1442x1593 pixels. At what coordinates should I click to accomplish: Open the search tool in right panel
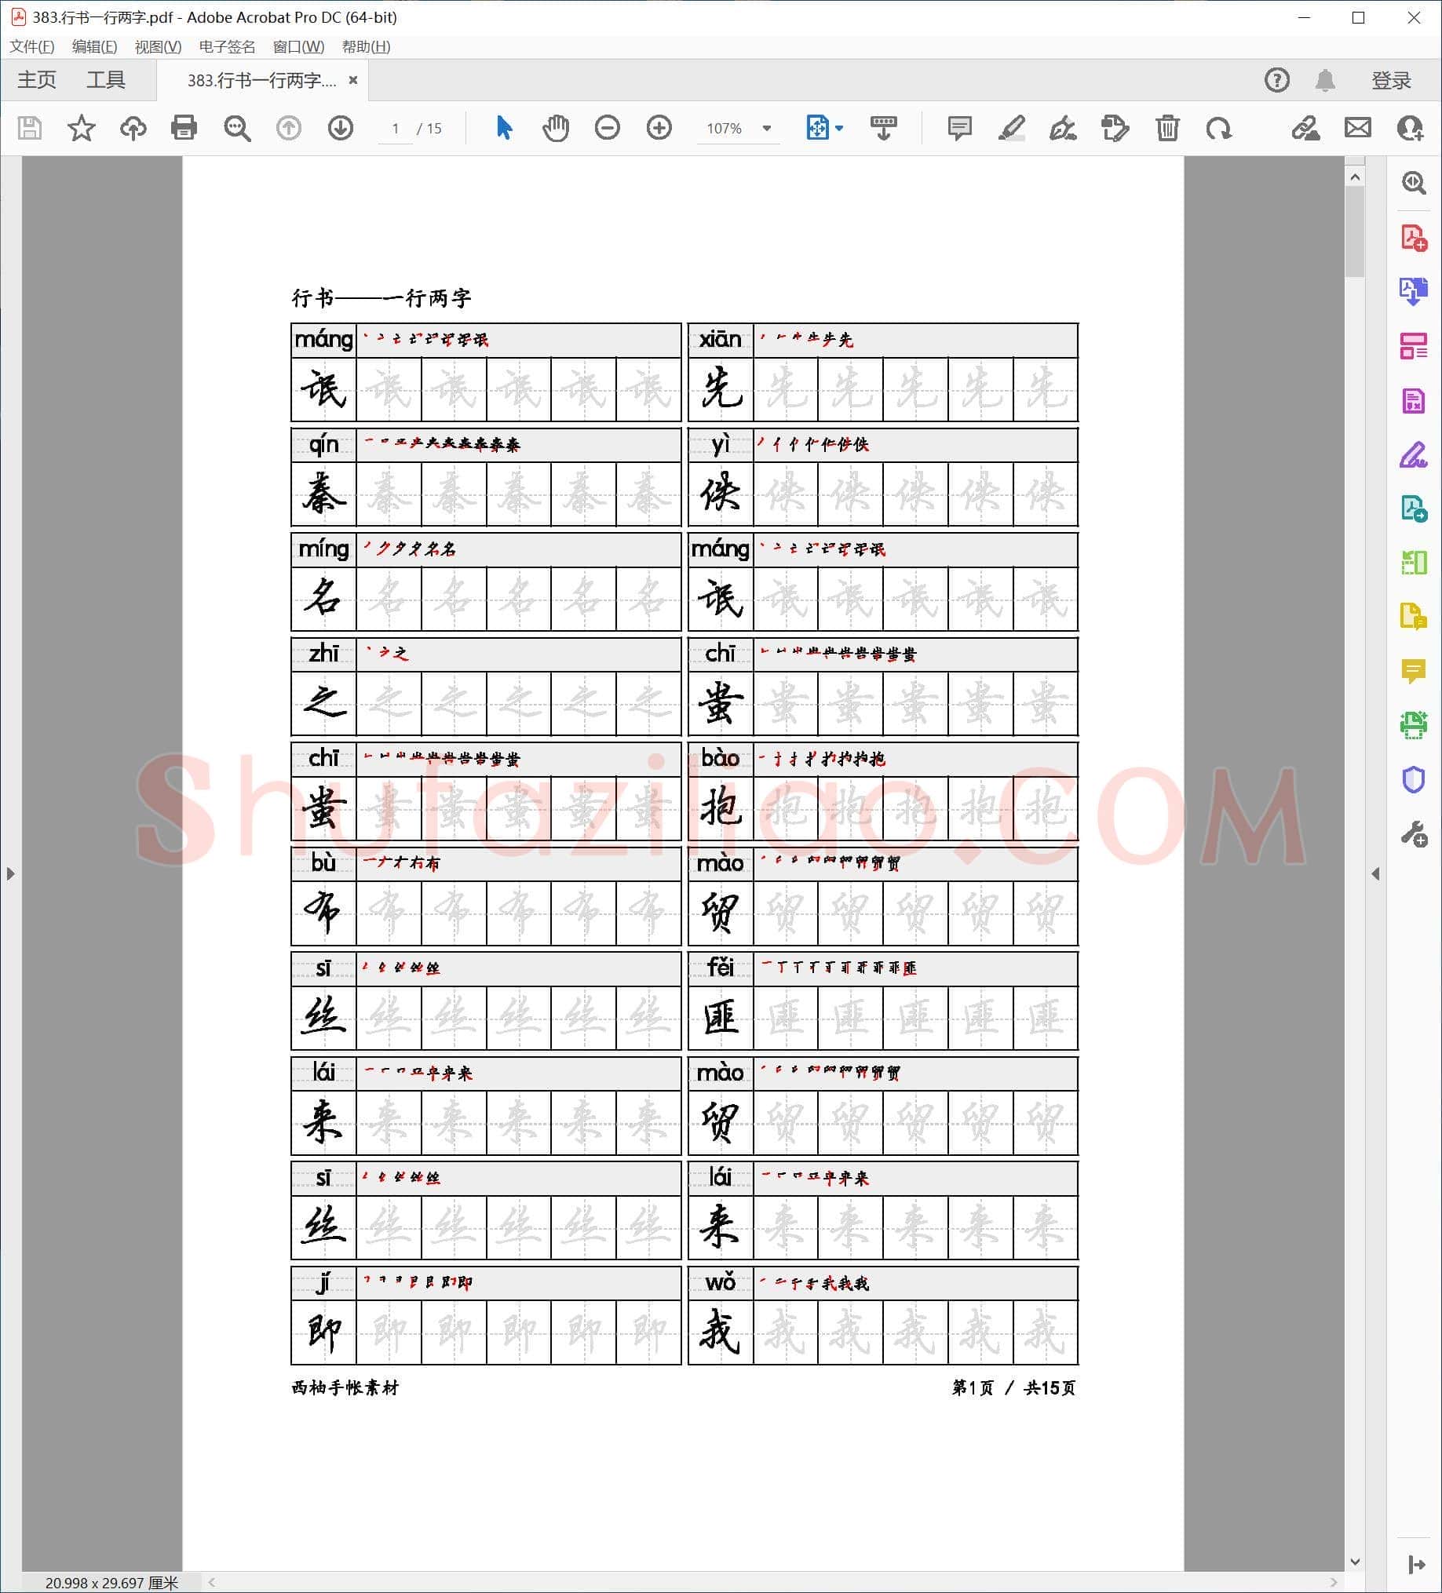(1414, 184)
